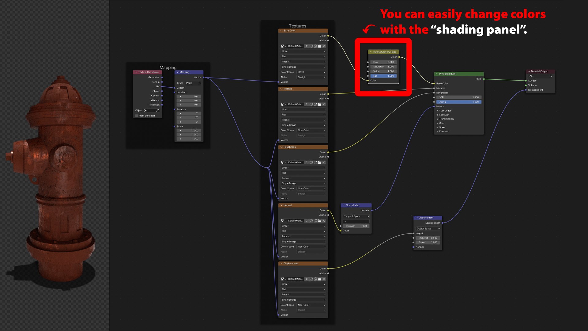Click image browse icon on Displacement texture node

(283, 279)
